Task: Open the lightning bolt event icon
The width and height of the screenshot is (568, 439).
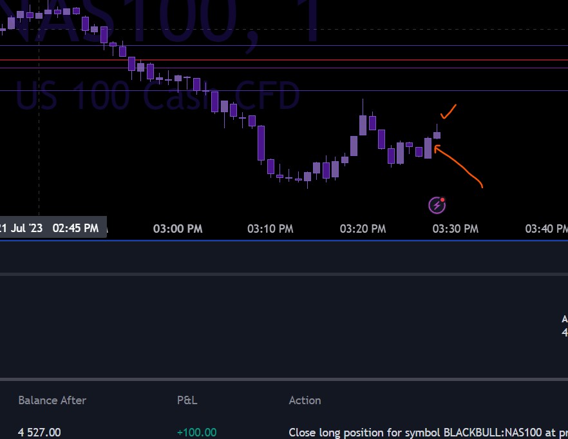Action: [x=437, y=206]
